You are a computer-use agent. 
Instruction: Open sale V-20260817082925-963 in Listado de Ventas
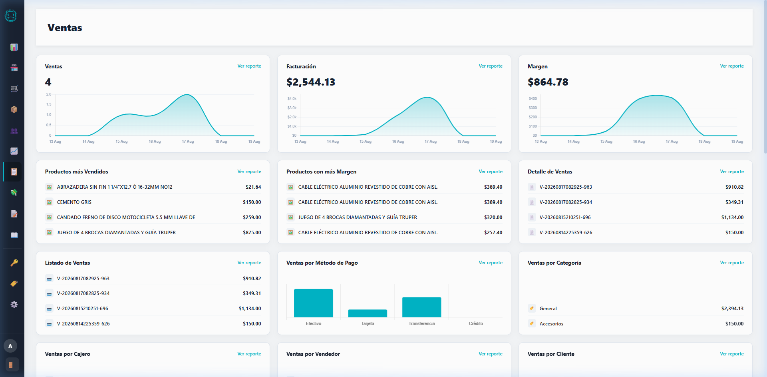153,279
